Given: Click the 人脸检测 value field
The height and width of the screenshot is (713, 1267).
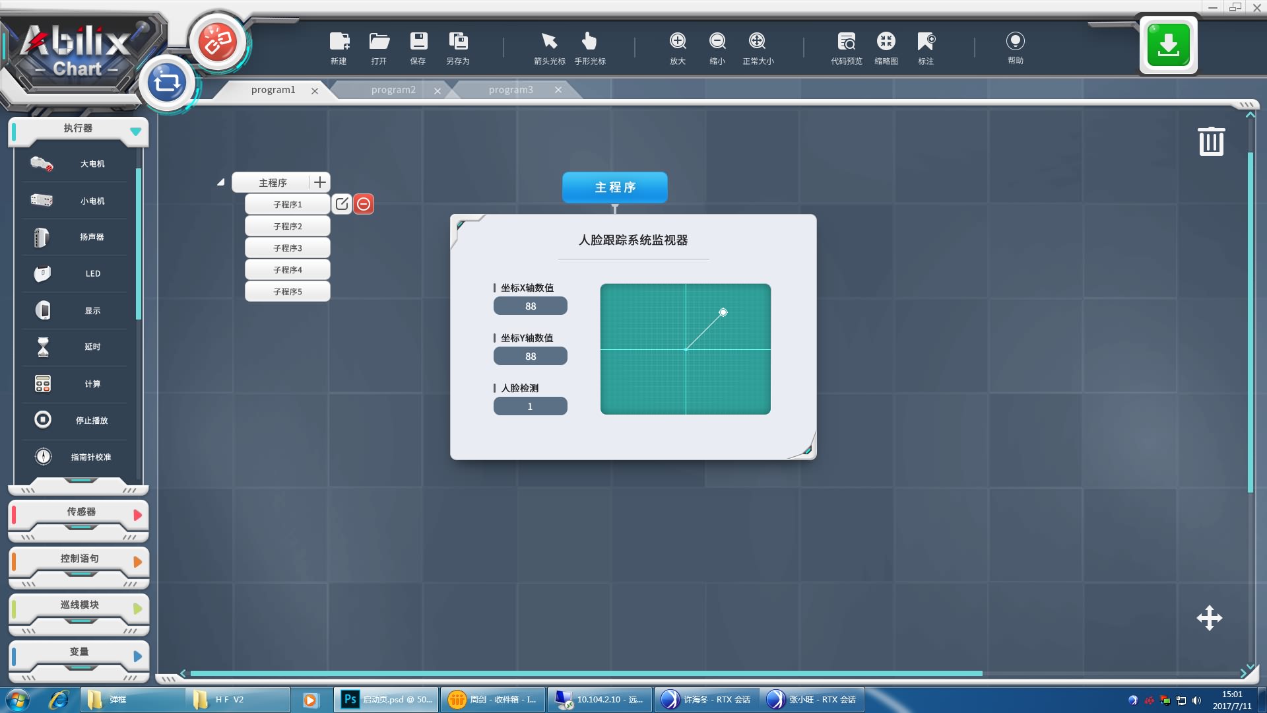Looking at the screenshot, I should point(531,406).
